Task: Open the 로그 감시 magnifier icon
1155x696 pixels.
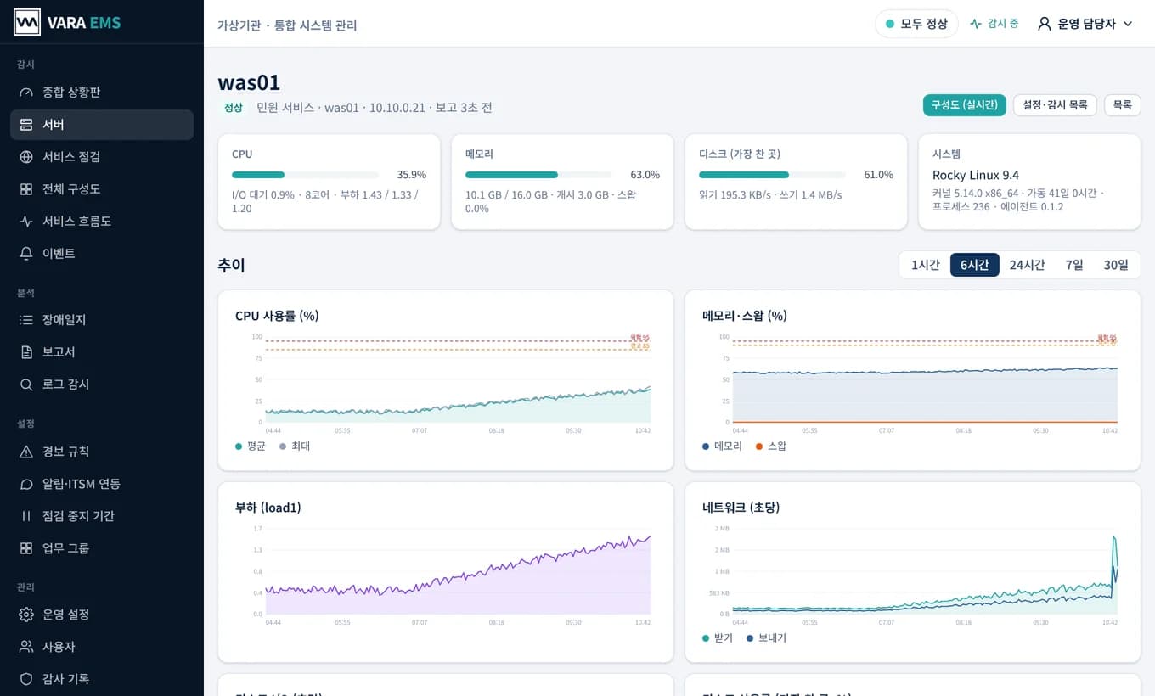Action: 26,384
